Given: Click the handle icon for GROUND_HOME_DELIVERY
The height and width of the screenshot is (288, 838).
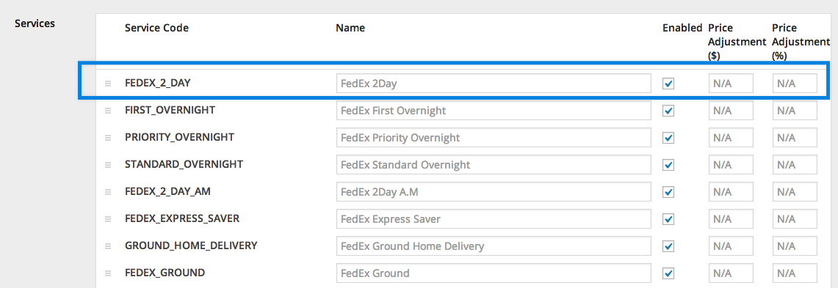Looking at the screenshot, I should pyautogui.click(x=108, y=246).
